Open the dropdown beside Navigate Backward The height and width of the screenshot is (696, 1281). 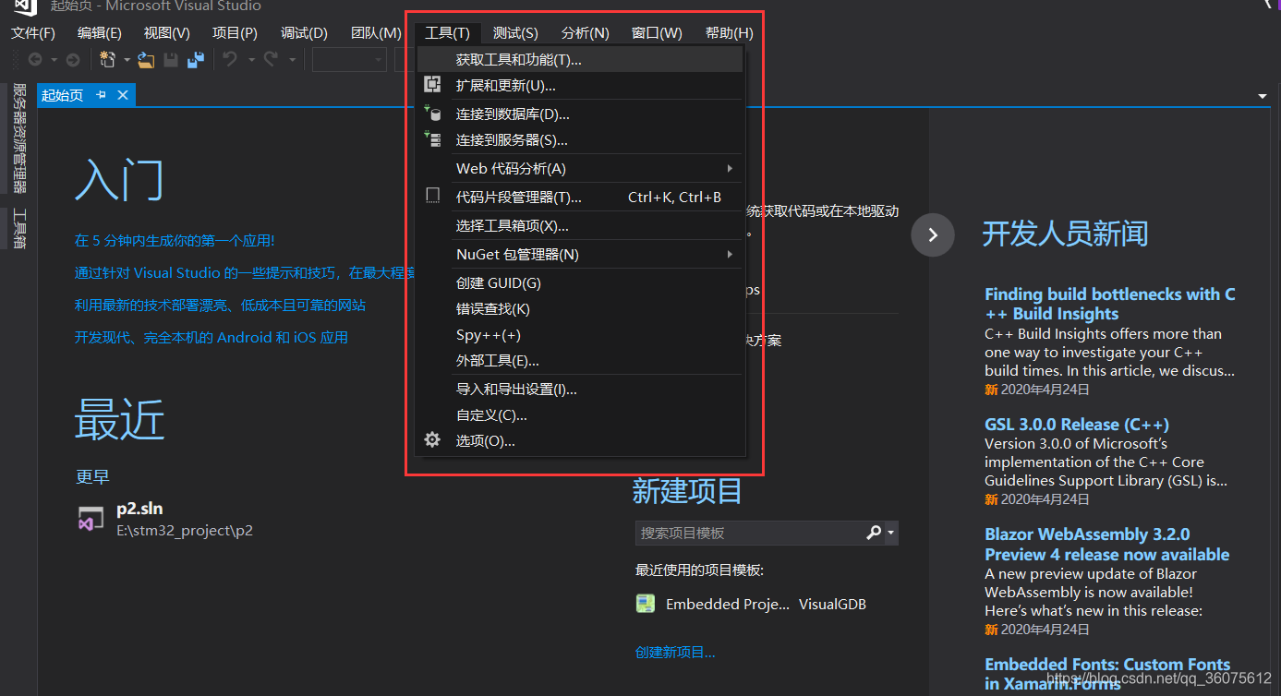click(x=54, y=60)
